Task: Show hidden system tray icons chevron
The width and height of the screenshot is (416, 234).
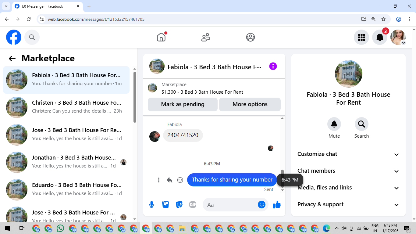Action: click(337, 228)
